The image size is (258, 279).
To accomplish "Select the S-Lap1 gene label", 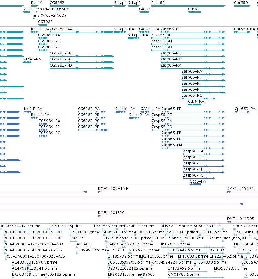I will pos(120,3).
